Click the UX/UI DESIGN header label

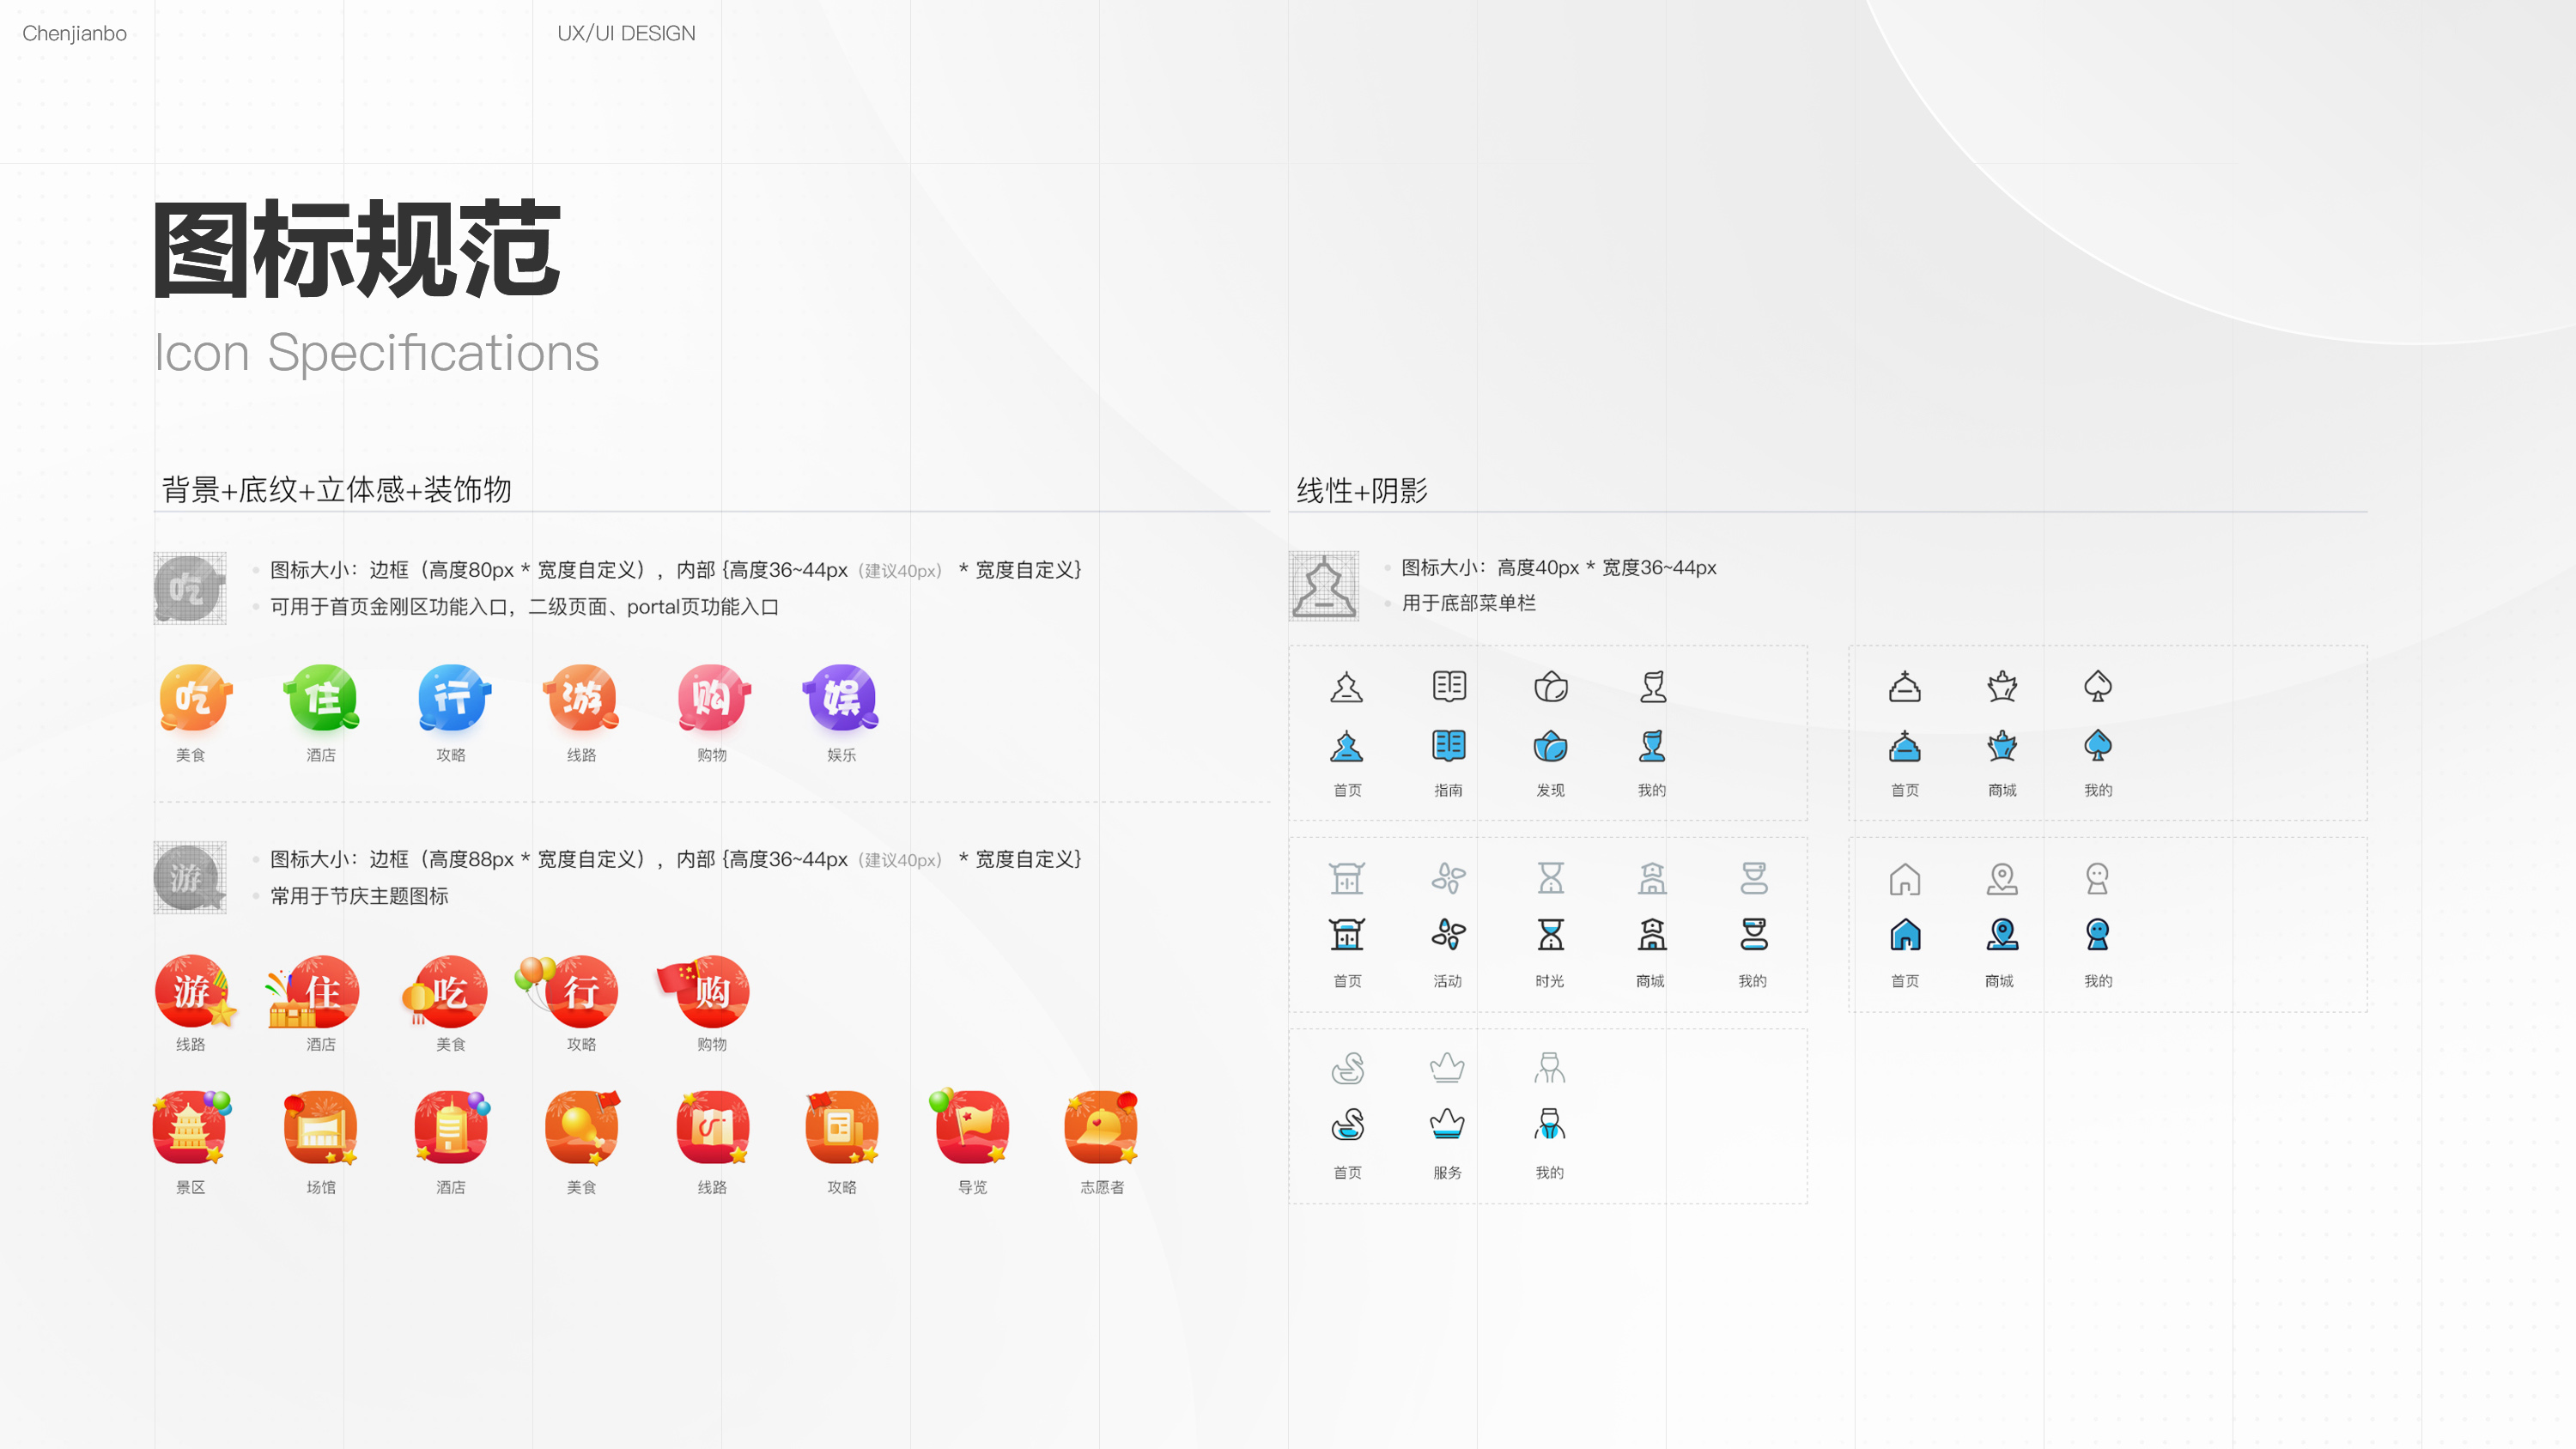(x=626, y=33)
